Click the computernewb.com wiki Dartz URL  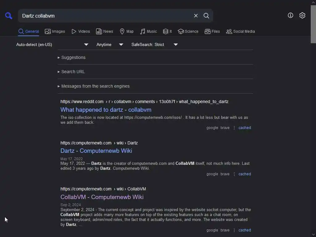tap(99, 143)
